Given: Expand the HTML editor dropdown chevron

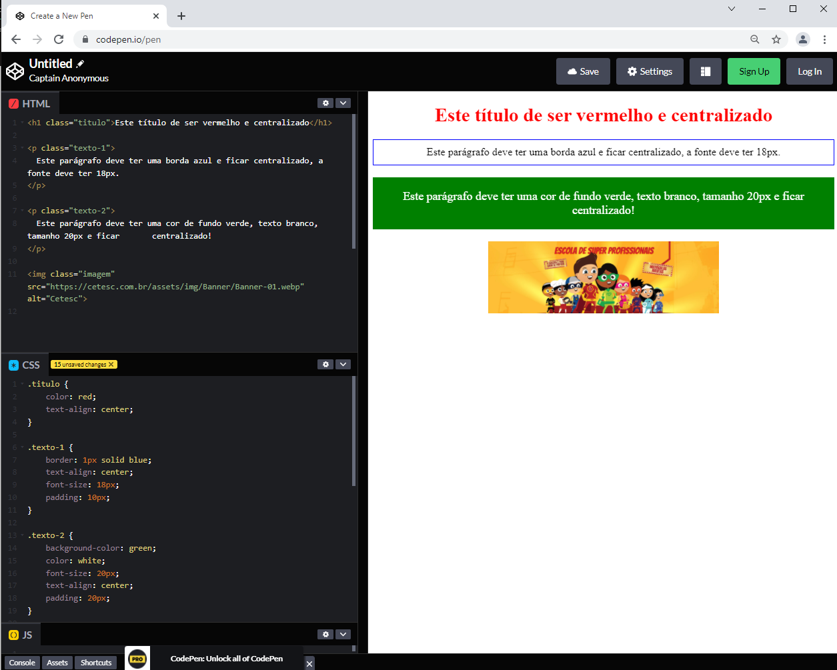Looking at the screenshot, I should (343, 103).
